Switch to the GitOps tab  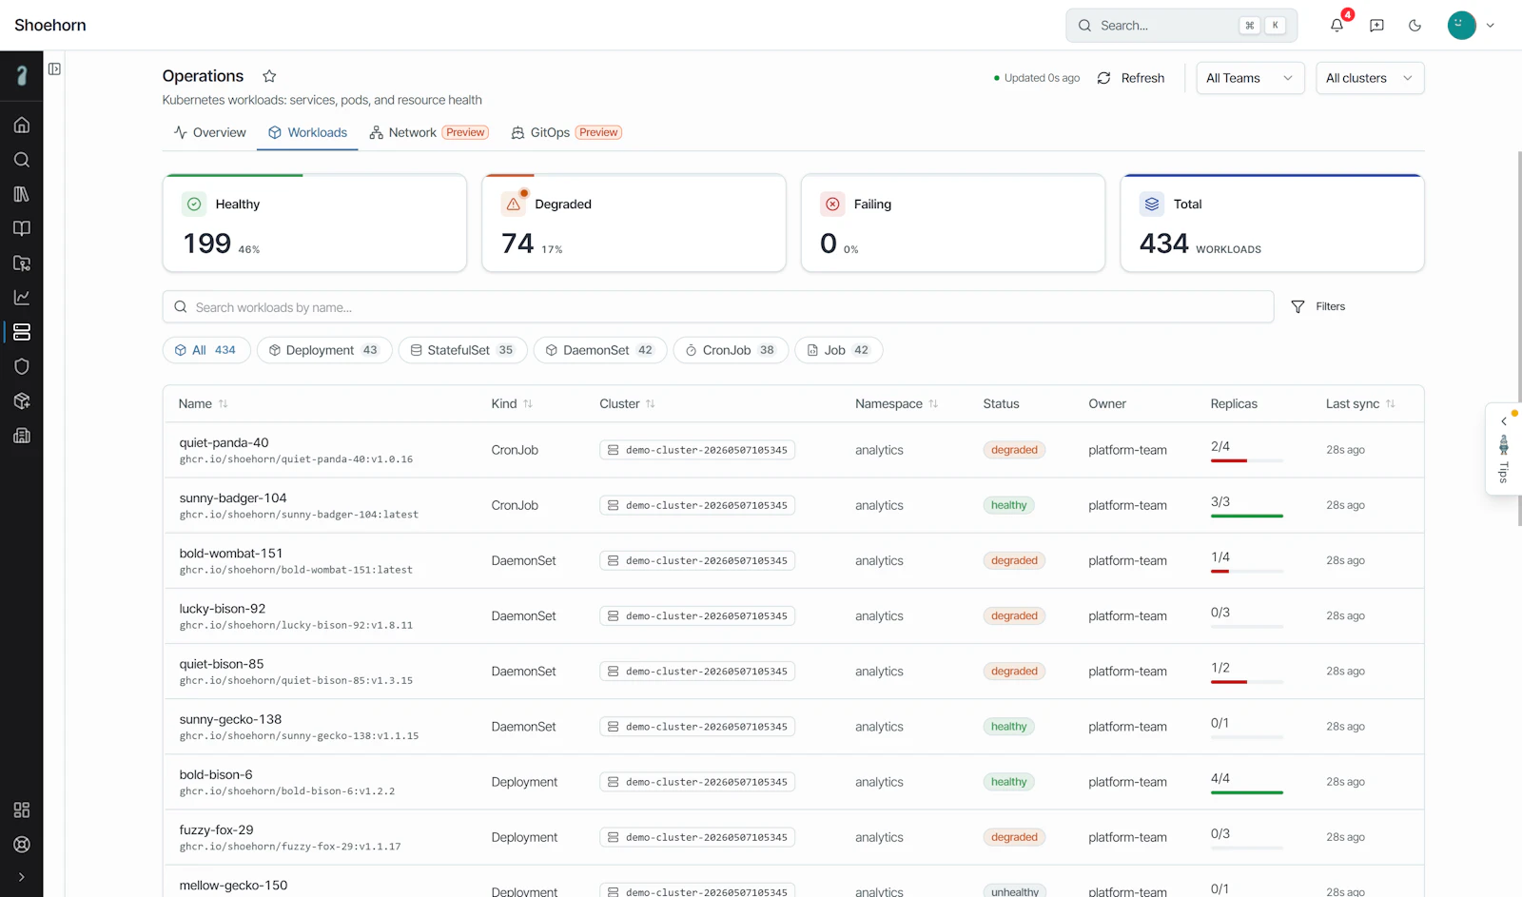(x=566, y=132)
